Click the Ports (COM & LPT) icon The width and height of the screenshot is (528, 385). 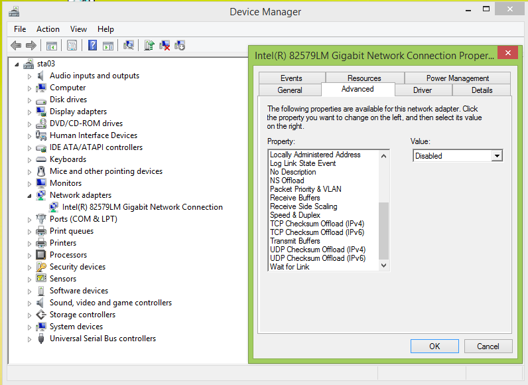(41, 219)
